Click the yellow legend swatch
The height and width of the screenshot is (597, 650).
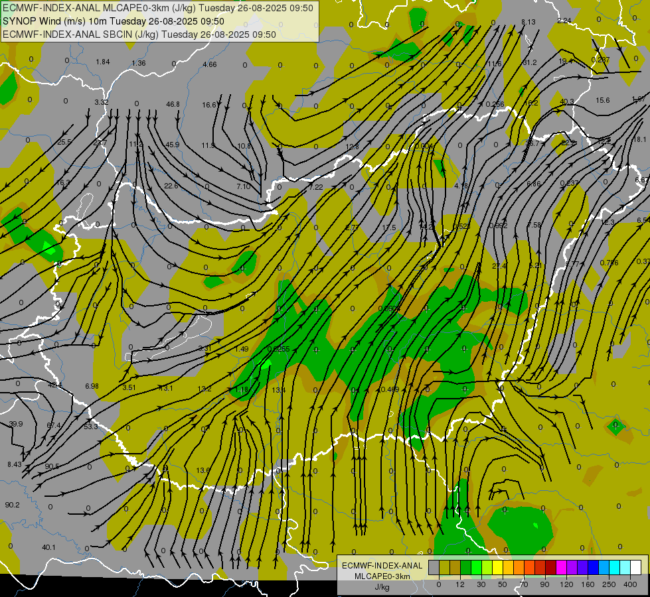coord(497,568)
